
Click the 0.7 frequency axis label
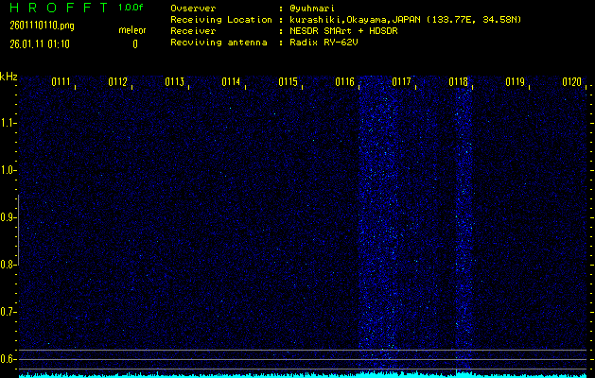pos(9,312)
